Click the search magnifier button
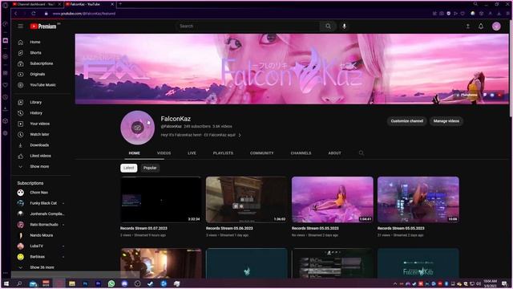Screen dimensions: 513x289 [328, 26]
